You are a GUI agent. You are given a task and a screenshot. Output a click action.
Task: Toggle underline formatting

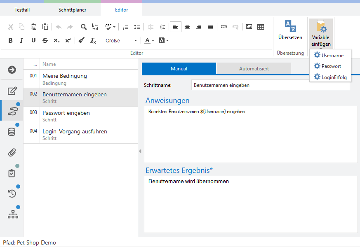tap(33, 40)
